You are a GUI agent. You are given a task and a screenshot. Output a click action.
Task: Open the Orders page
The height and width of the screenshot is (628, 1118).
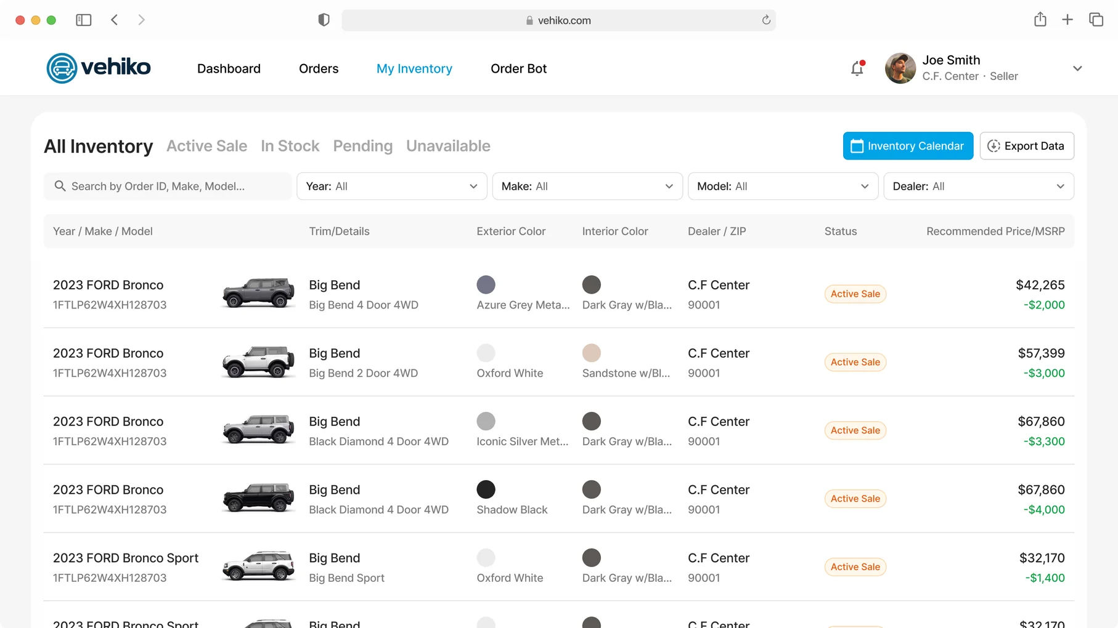(319, 68)
